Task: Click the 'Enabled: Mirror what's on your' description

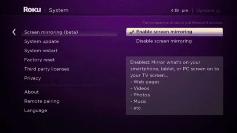Action: [x=165, y=62]
